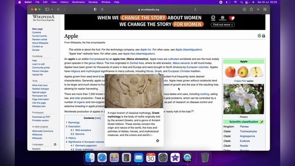Click the Share icon in Safari toolbar

(251, 9)
